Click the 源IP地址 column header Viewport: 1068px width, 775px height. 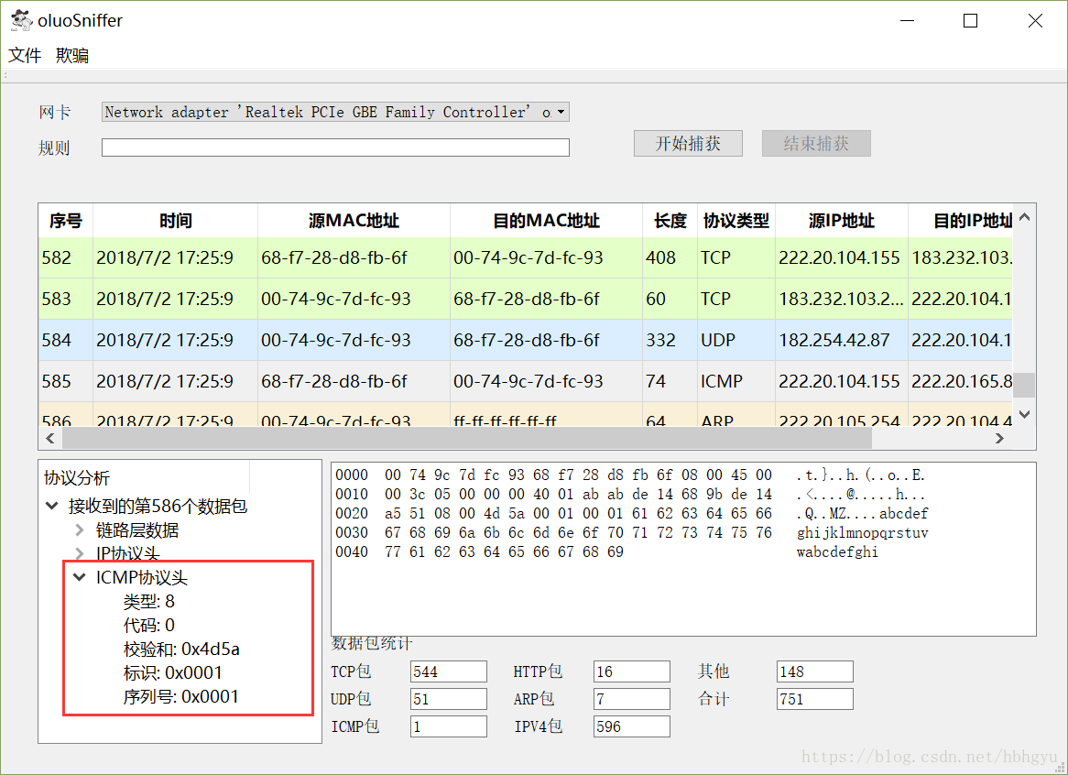click(x=841, y=221)
